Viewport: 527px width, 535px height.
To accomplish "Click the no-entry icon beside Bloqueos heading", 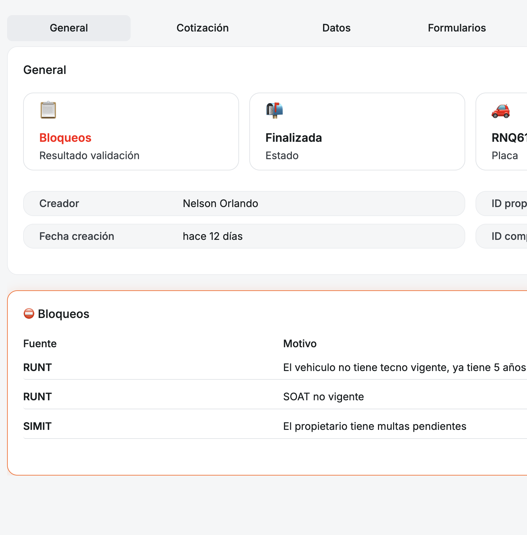I will pyautogui.click(x=29, y=313).
